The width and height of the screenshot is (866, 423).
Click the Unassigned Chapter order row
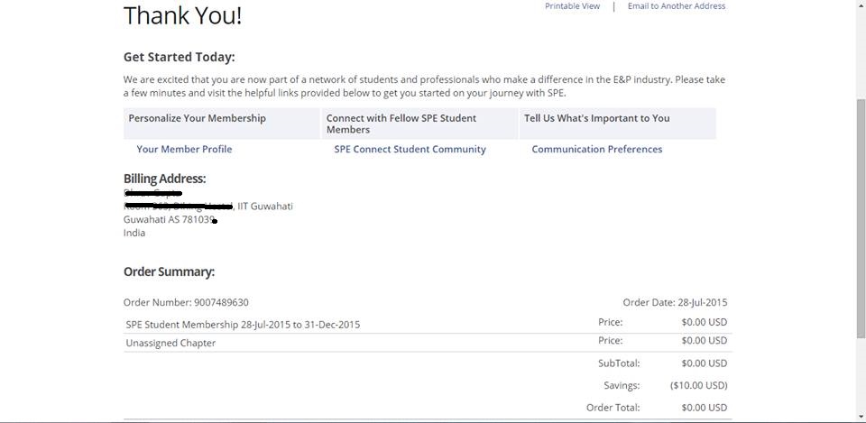pos(170,343)
